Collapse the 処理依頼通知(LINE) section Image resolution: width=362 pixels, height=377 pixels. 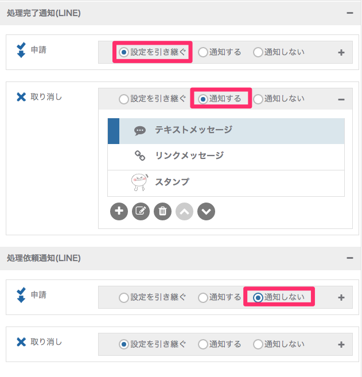click(350, 258)
